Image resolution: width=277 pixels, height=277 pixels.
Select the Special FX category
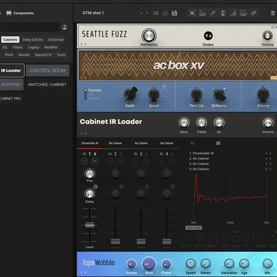(43, 55)
